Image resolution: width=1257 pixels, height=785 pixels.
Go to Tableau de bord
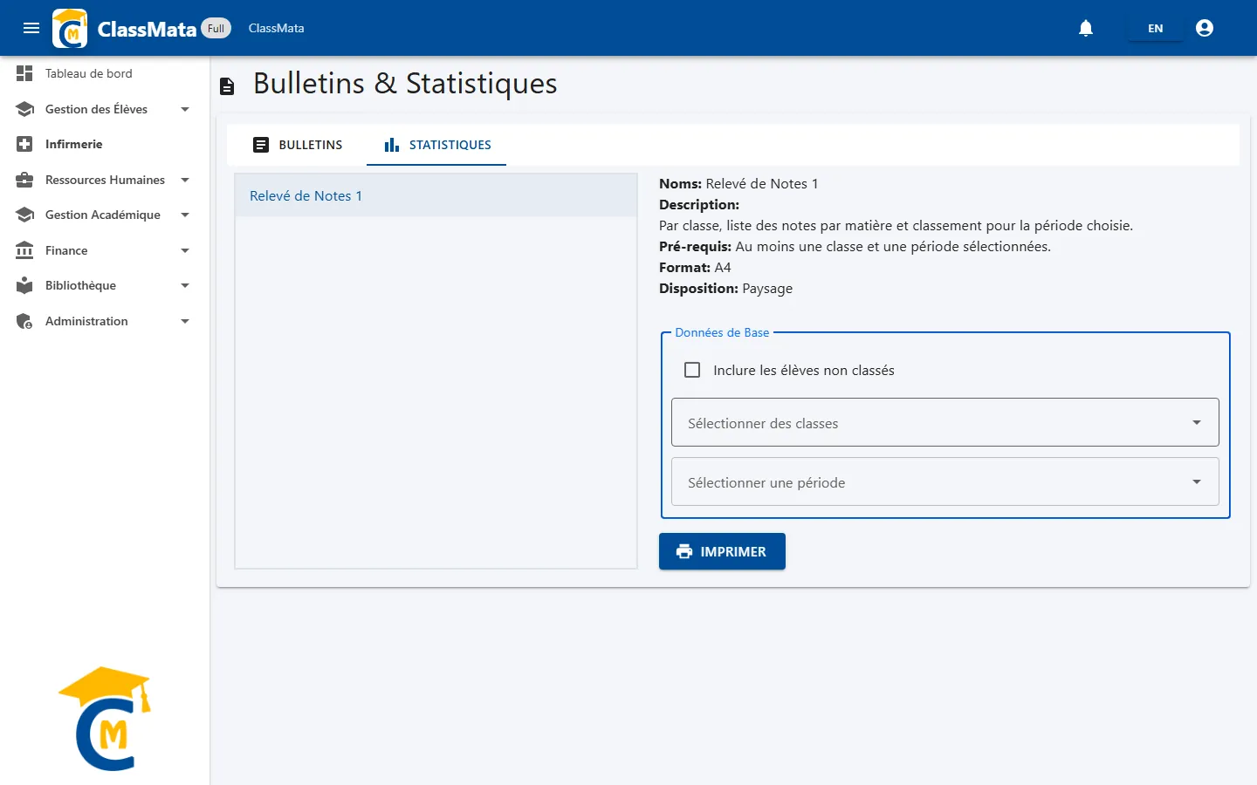pyautogui.click(x=105, y=73)
